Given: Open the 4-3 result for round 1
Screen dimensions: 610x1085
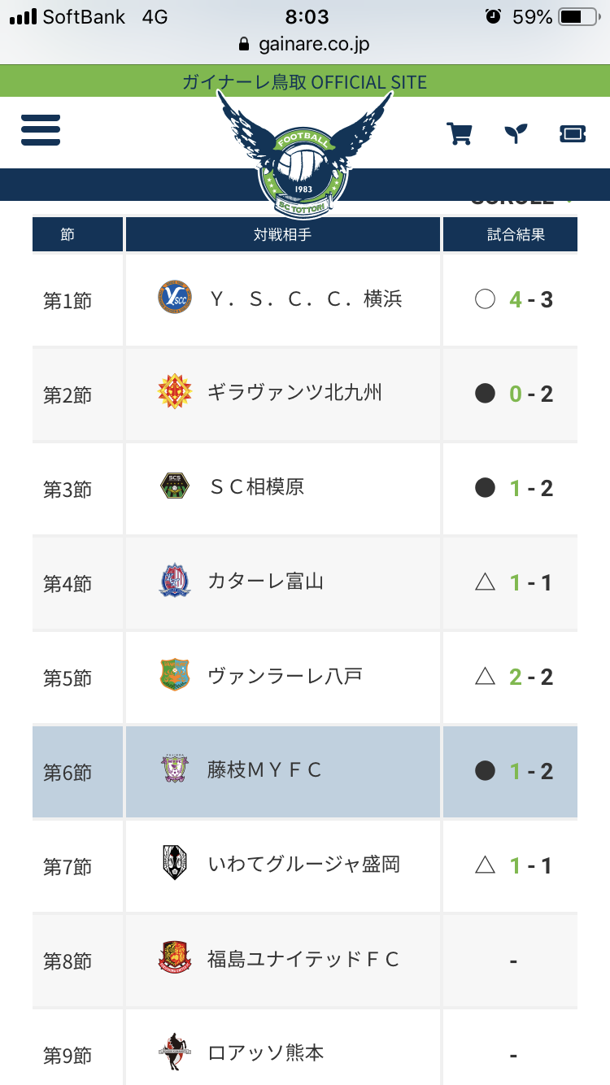Looking at the screenshot, I should 530,299.
